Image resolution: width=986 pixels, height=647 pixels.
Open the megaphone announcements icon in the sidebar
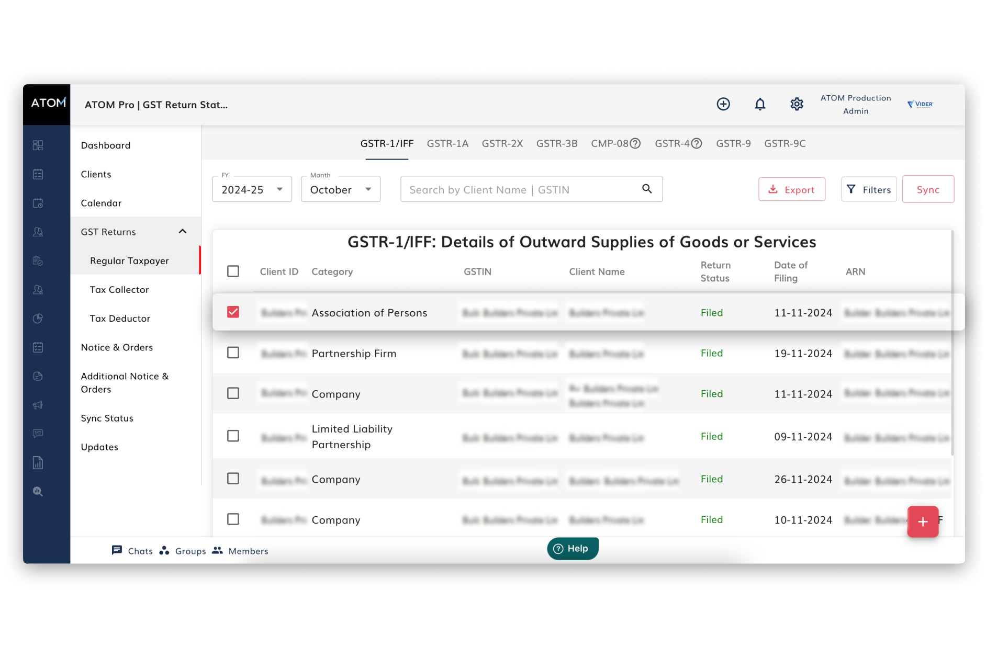coord(38,405)
